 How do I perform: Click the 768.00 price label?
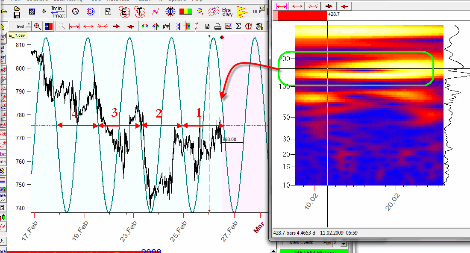tap(229, 139)
